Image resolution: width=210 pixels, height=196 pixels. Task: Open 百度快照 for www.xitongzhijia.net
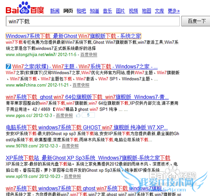click(89, 55)
